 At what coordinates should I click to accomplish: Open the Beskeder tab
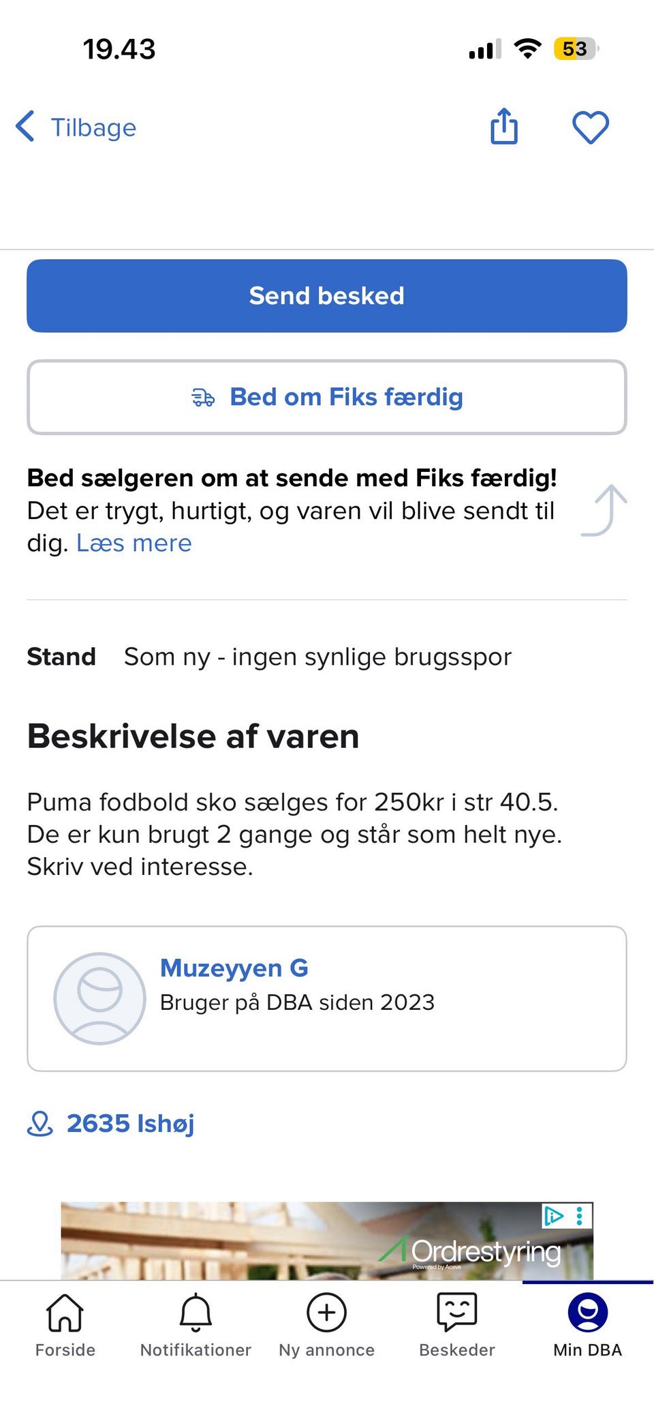[457, 1324]
